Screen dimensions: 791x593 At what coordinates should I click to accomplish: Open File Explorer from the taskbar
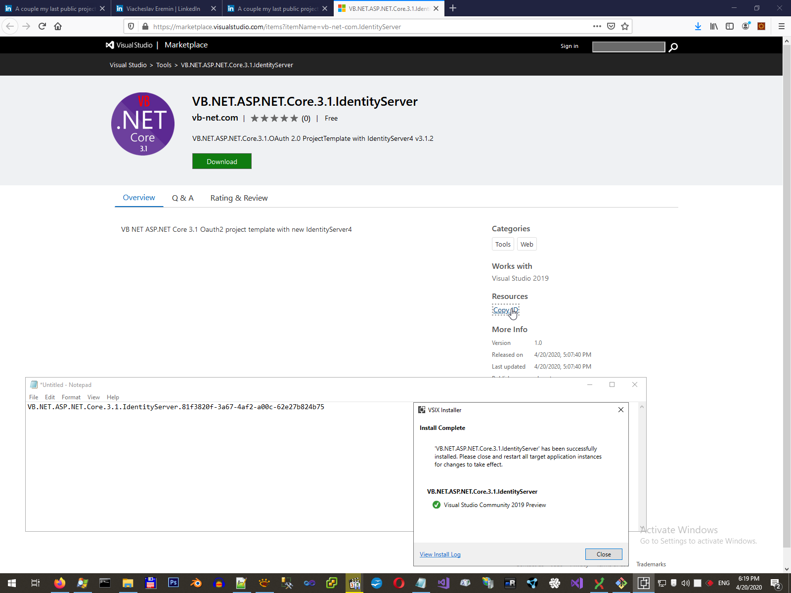click(x=128, y=583)
